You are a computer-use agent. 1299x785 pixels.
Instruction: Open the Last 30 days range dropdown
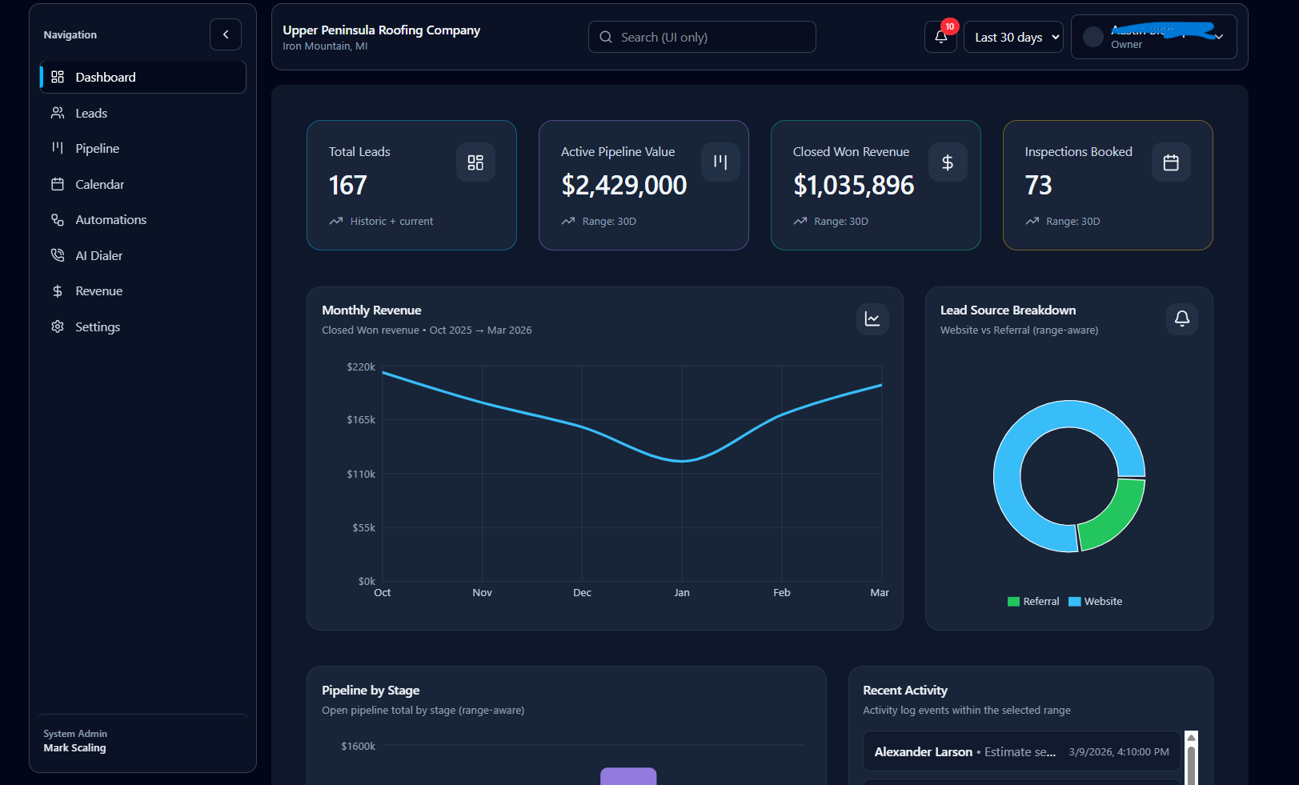(x=1013, y=37)
